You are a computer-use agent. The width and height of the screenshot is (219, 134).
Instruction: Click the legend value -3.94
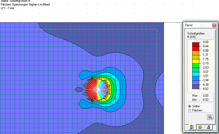(x=205, y=80)
